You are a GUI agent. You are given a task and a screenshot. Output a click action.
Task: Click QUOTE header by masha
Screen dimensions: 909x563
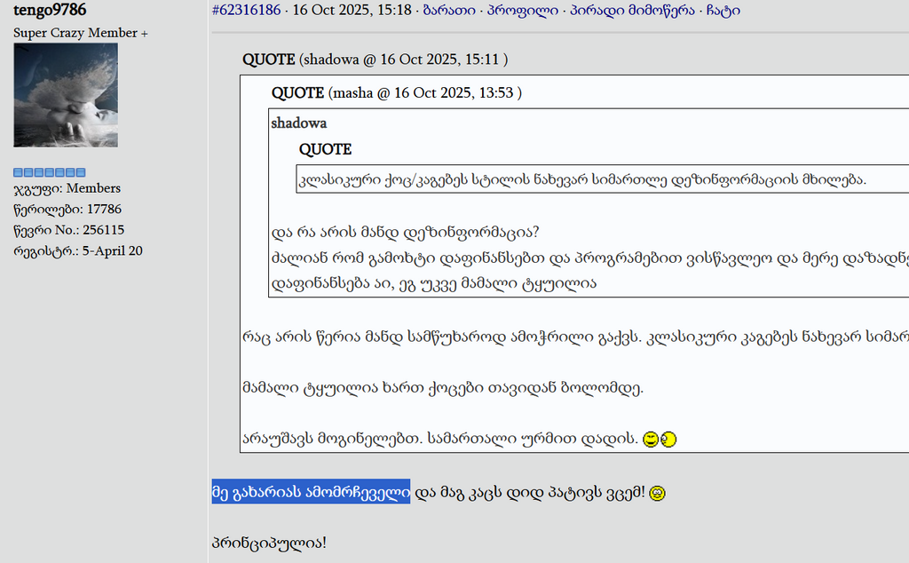[x=397, y=92]
